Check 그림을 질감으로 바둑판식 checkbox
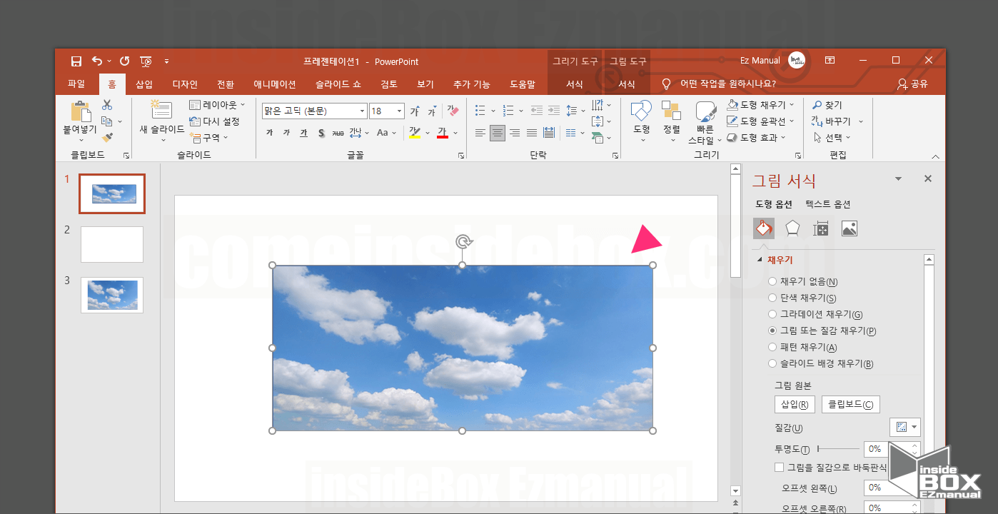998x514 pixels. click(780, 468)
